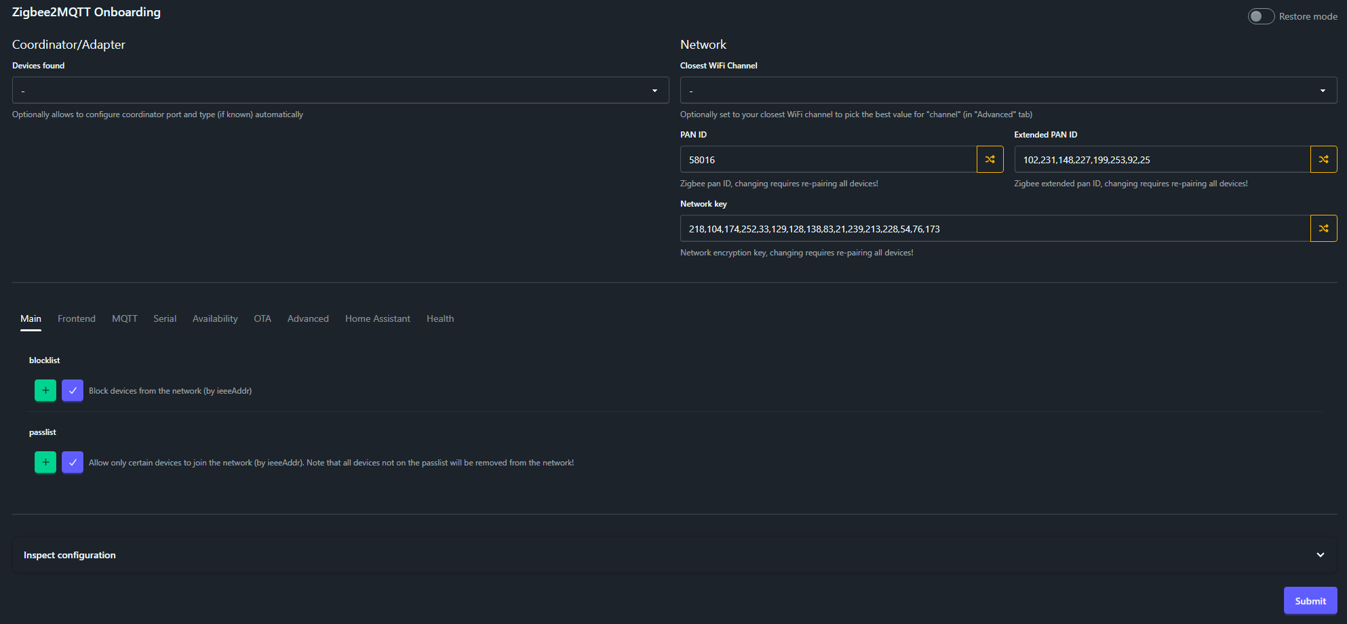
Task: Focus the Network key input field
Action: tap(995, 228)
